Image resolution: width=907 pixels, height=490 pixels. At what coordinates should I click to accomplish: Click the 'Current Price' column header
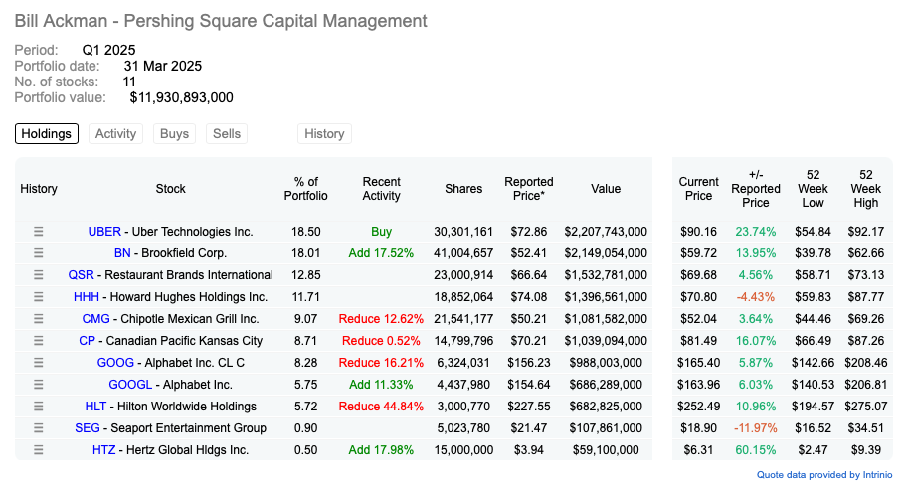click(699, 189)
